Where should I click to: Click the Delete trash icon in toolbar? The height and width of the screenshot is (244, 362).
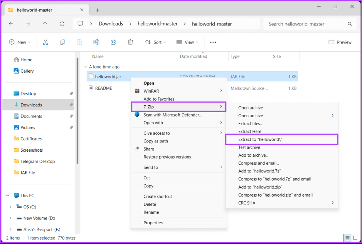click(x=130, y=42)
